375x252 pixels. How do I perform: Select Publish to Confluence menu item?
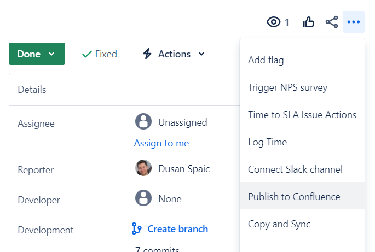point(294,197)
